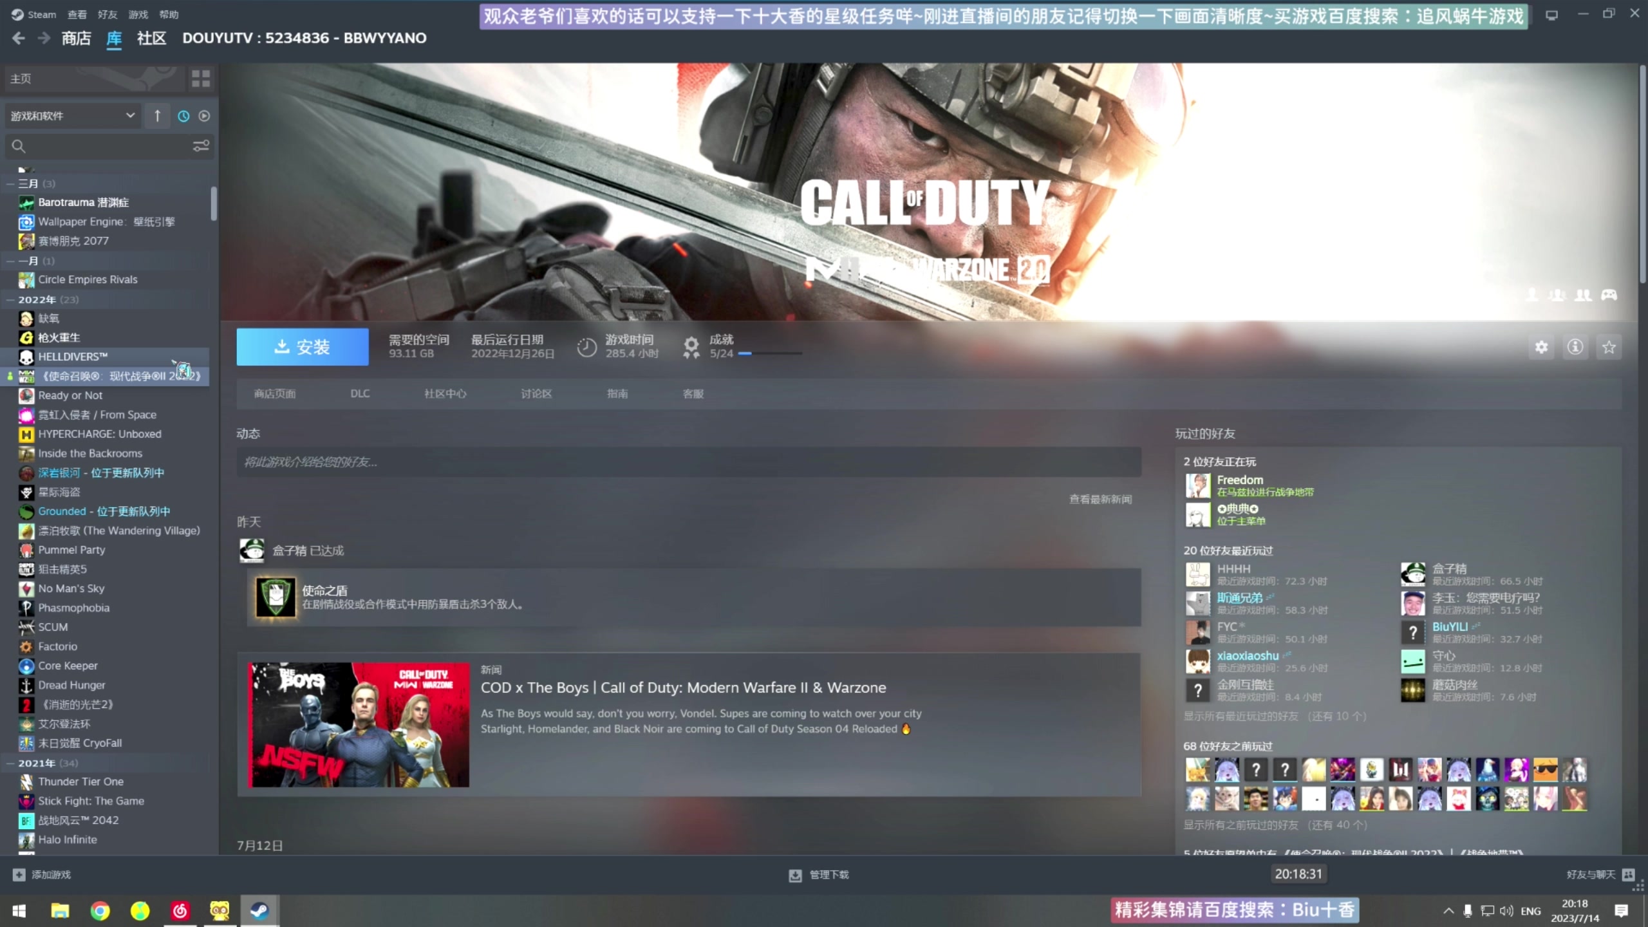Click the grid view icon in the sidebar
The height and width of the screenshot is (927, 1648).
point(201,79)
